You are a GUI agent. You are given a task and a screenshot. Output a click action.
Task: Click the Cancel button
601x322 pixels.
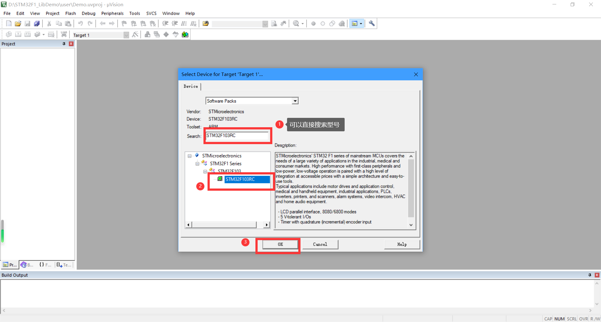(x=320, y=244)
